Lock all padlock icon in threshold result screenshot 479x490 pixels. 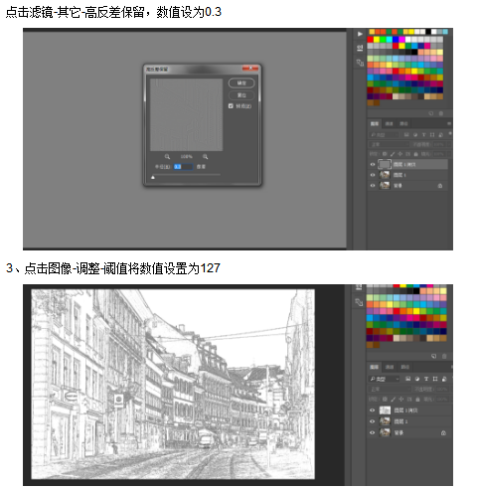[417, 400]
